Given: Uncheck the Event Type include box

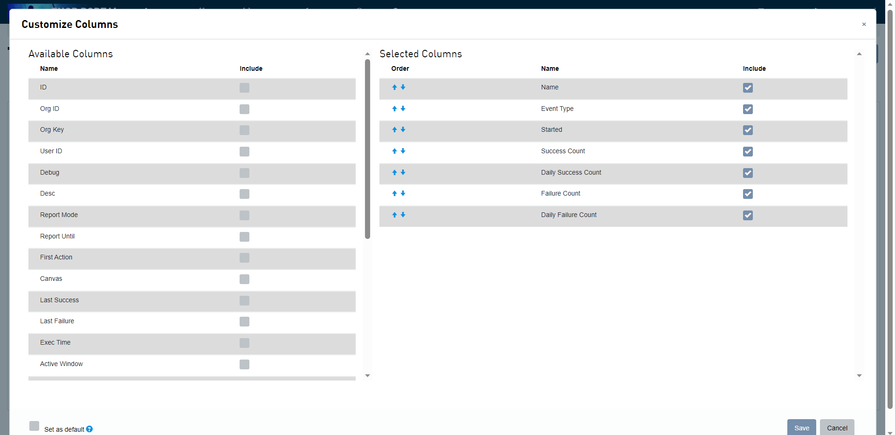Looking at the screenshot, I should point(748,109).
